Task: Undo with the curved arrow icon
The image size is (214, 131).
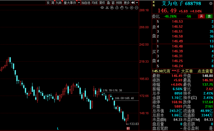Action: click(x=127, y=8)
